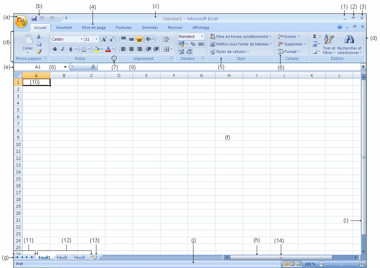
Task: Click merge and center icon
Action: (166, 49)
